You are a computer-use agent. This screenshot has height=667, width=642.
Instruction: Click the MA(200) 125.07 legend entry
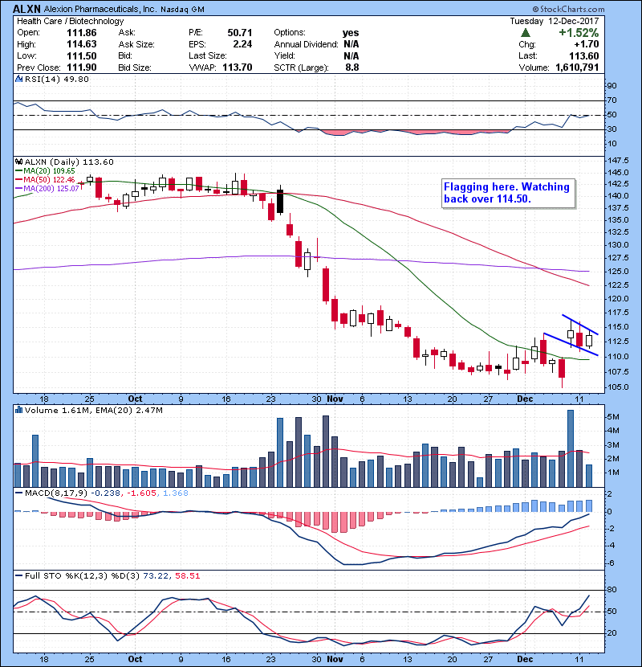point(47,188)
